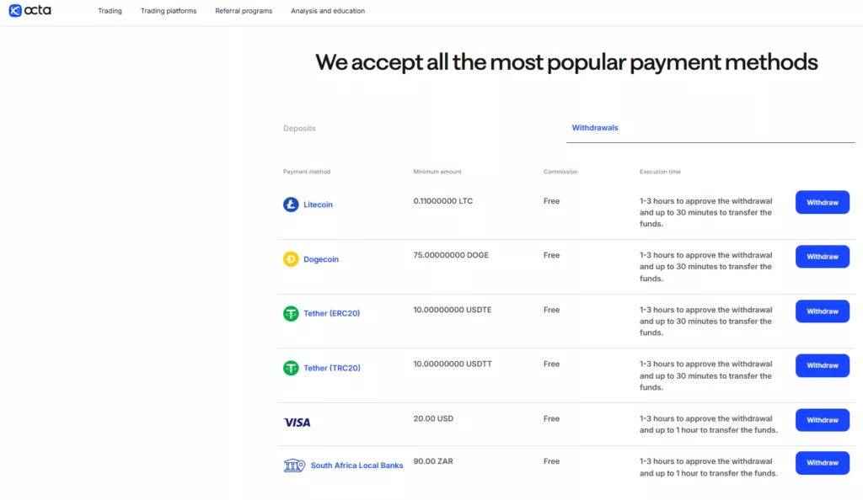Click 'Free' commission in Litecoin row
Viewport: 863px width, 500px height.
pos(551,201)
